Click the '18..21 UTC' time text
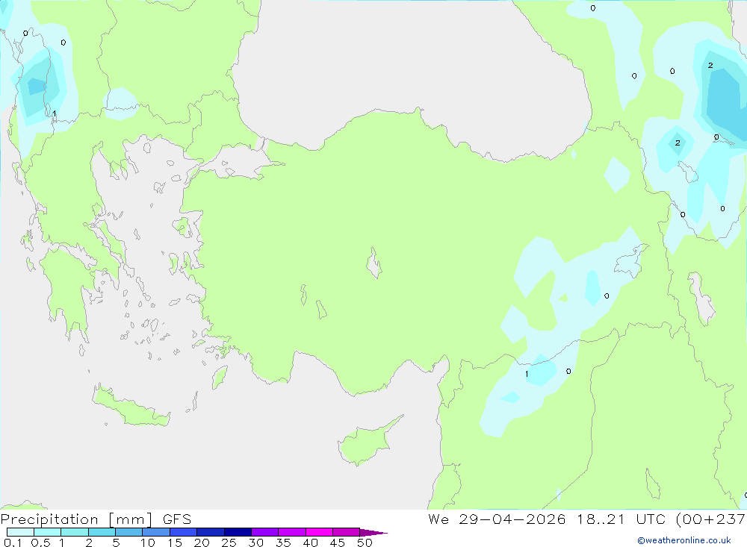 (621, 519)
